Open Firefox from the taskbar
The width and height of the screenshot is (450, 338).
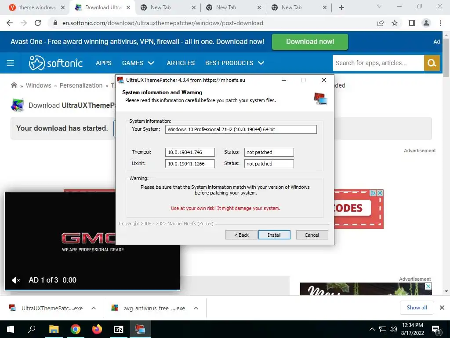[x=97, y=329]
